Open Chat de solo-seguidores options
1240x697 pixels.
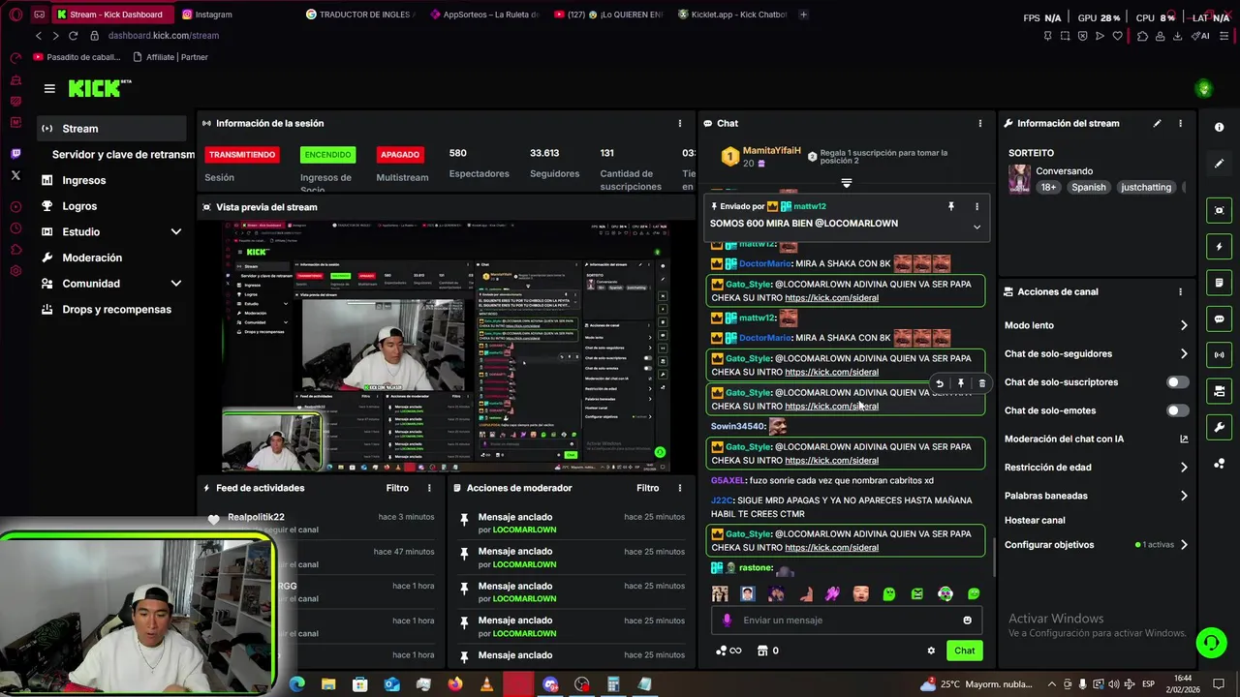(1096, 354)
